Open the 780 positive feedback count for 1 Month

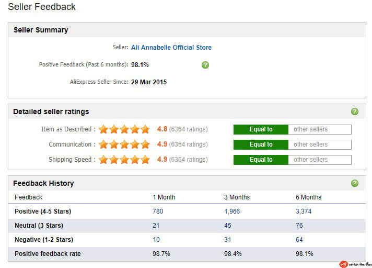[x=158, y=211]
